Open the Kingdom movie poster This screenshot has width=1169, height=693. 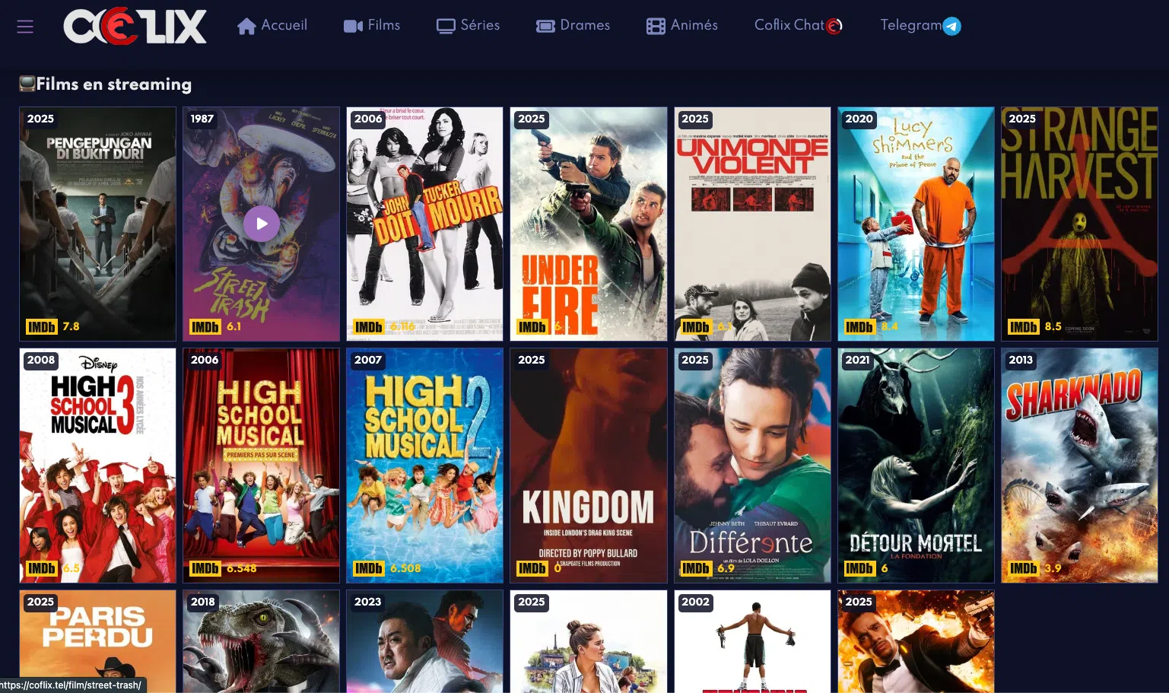click(589, 466)
